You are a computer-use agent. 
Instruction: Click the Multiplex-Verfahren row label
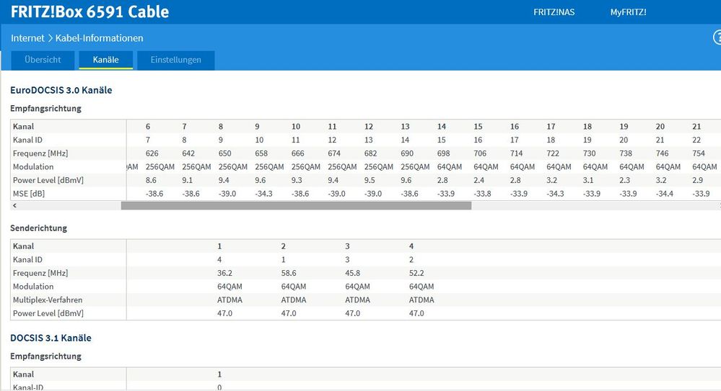coord(48,300)
